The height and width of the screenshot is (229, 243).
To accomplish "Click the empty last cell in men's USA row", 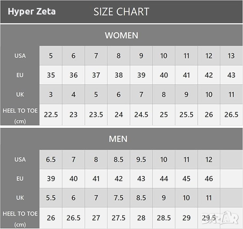I will click(x=231, y=160).
